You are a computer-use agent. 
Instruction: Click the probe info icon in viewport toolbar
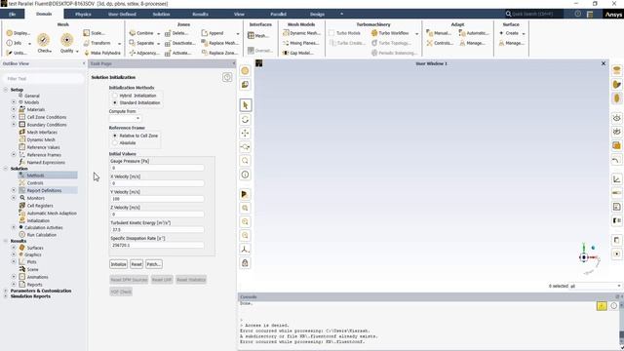[x=245, y=175]
